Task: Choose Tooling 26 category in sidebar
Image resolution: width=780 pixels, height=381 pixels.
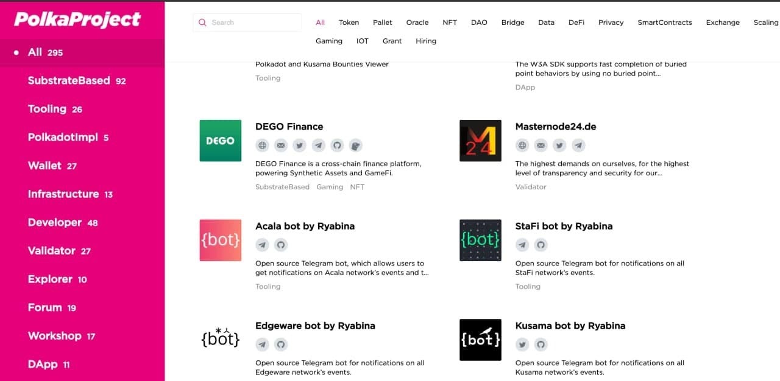Action: point(82,109)
